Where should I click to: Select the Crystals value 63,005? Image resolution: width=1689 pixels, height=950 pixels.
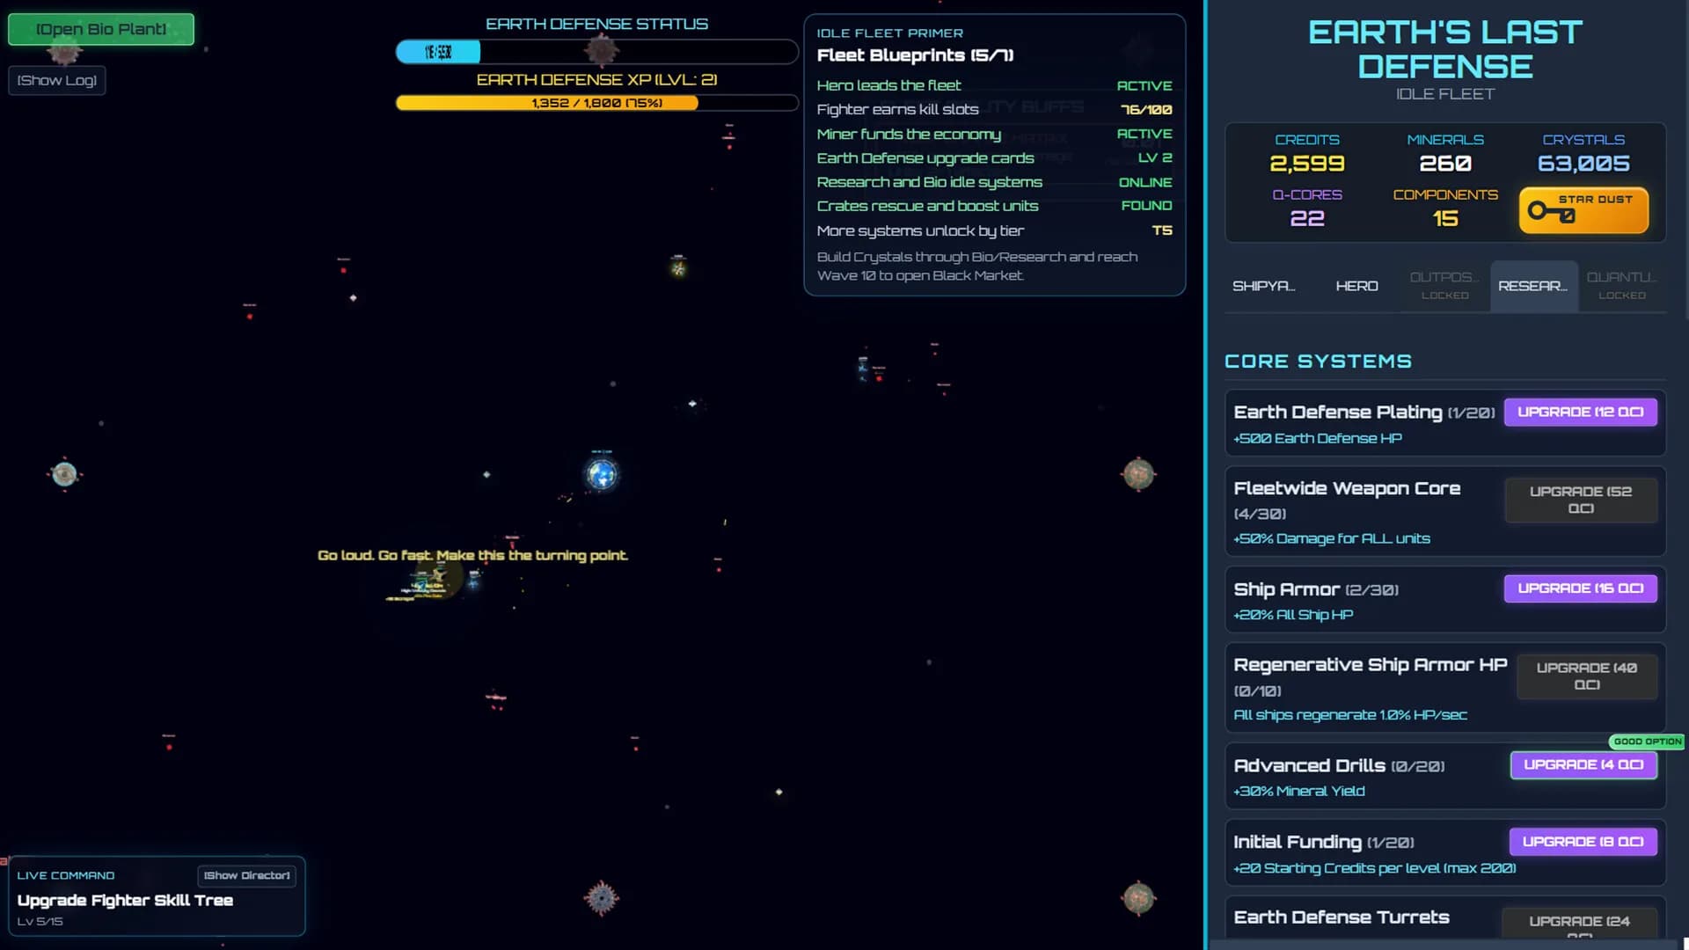(x=1583, y=164)
